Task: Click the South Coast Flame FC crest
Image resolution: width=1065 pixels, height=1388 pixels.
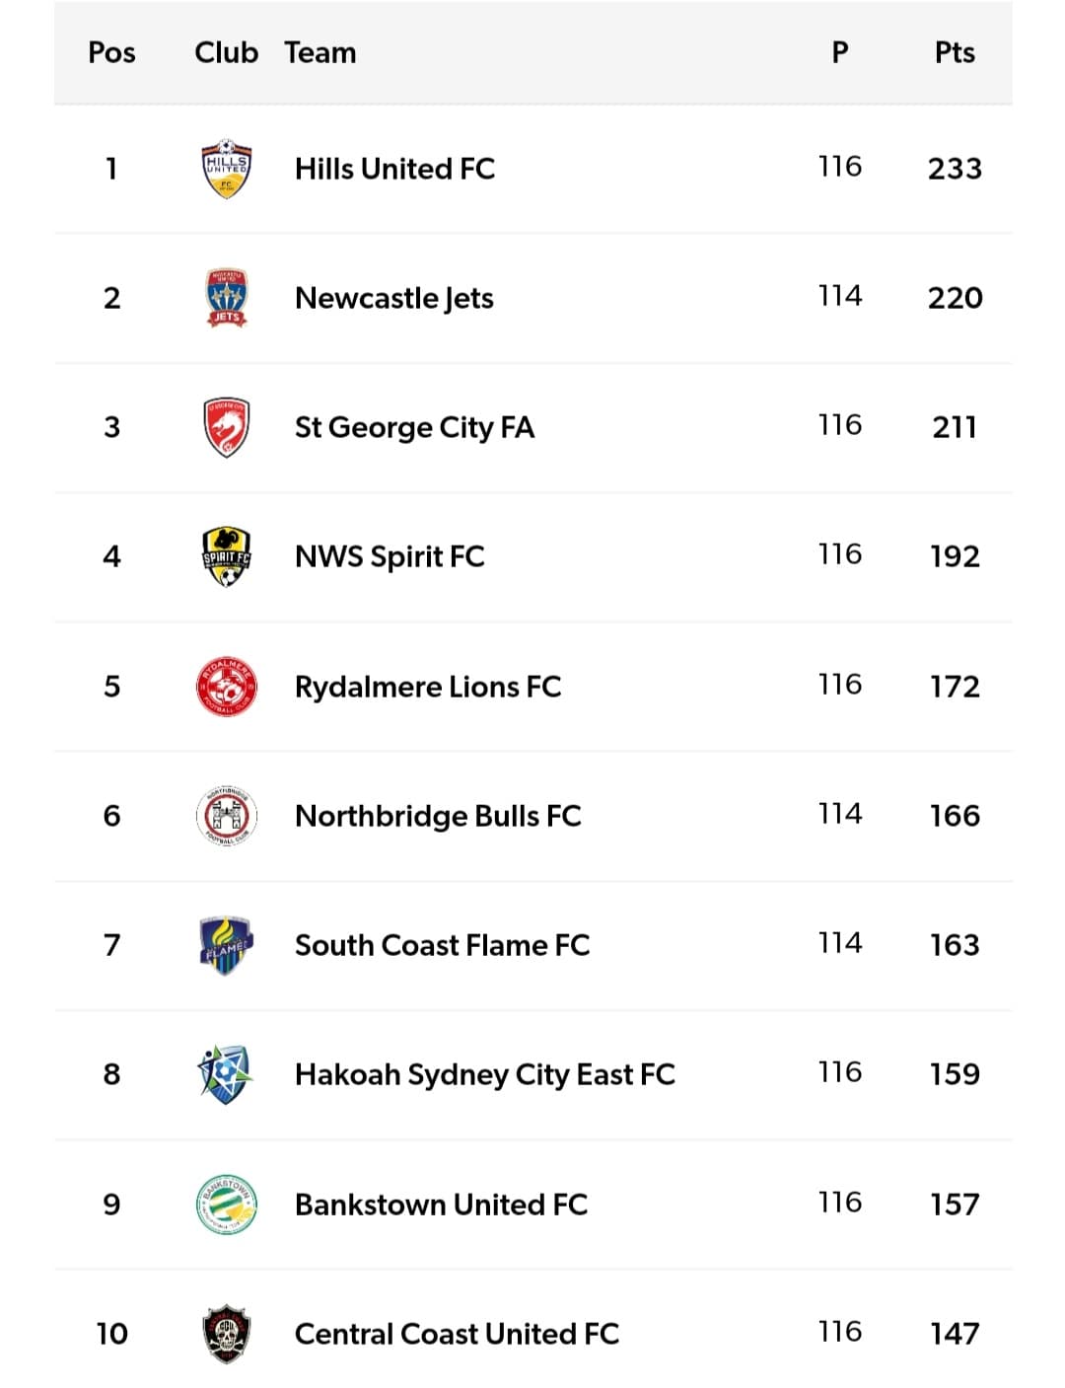Action: pyautogui.click(x=226, y=945)
